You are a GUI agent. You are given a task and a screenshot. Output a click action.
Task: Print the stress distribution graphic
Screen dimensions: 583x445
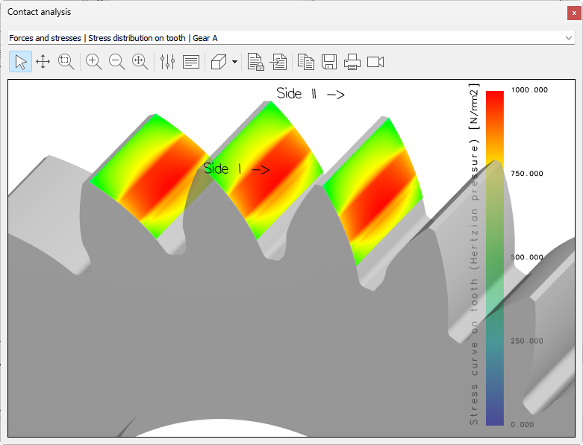[x=352, y=62]
